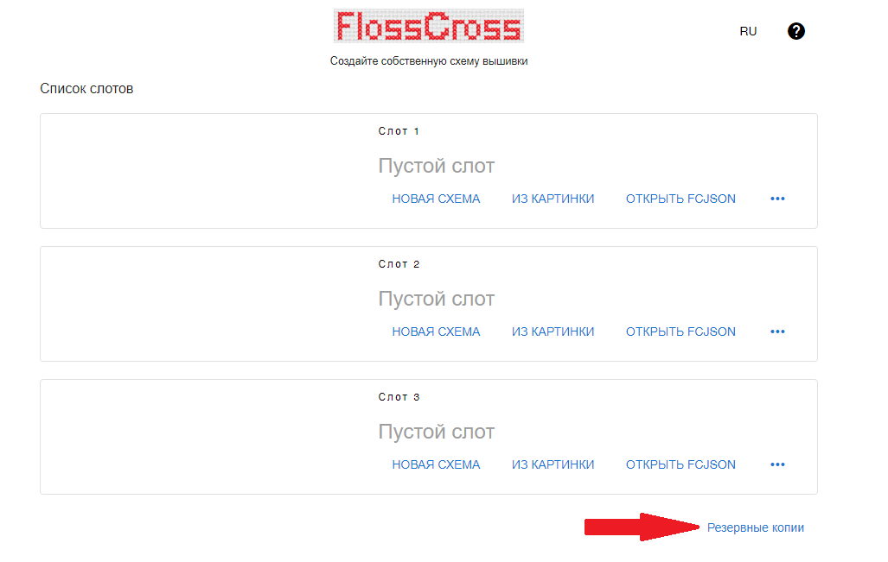Click the FlossCross logo
The image size is (888, 562).
coord(429,26)
